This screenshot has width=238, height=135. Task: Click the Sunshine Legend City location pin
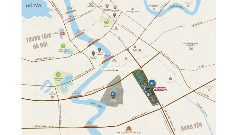point(152,84)
